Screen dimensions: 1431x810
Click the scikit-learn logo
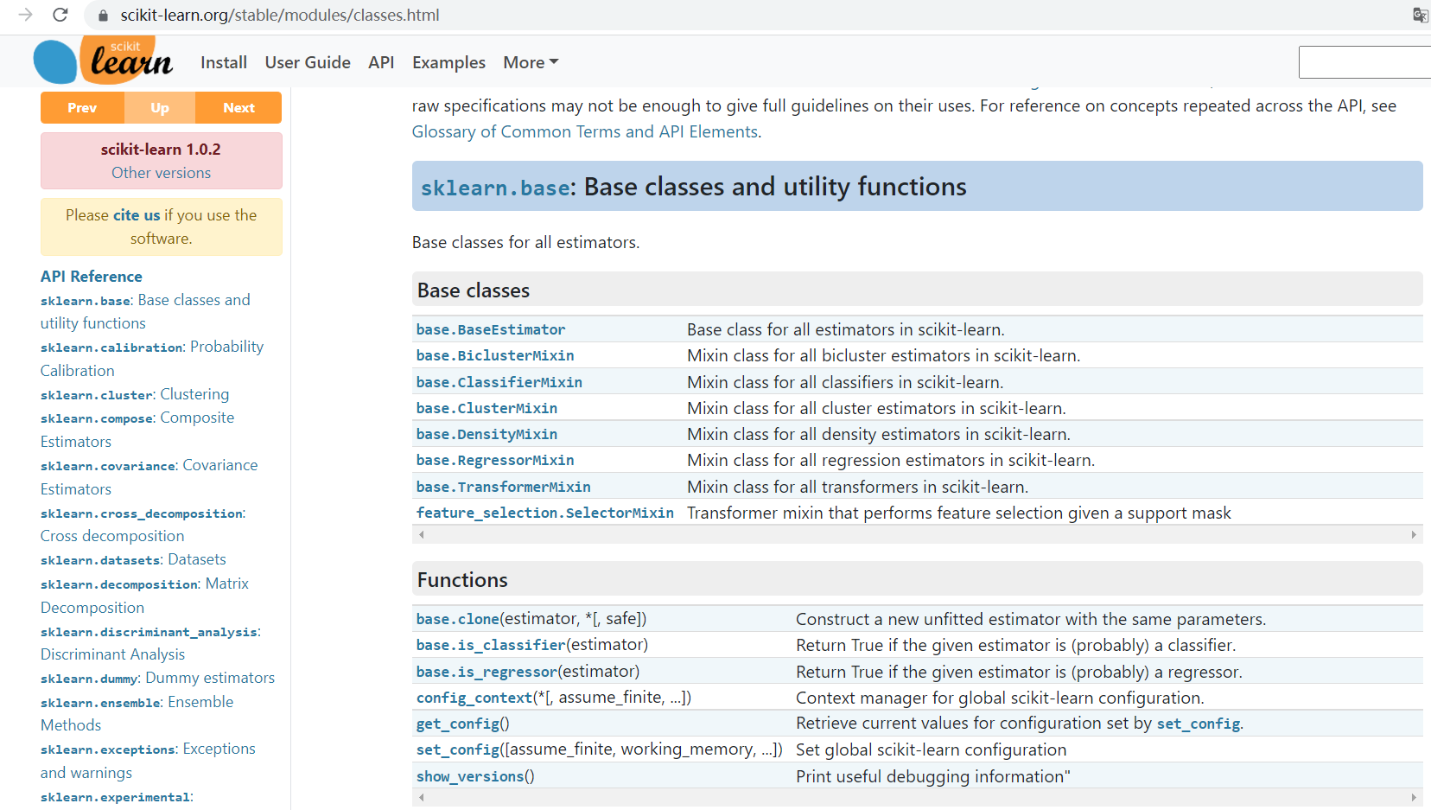pos(103,61)
